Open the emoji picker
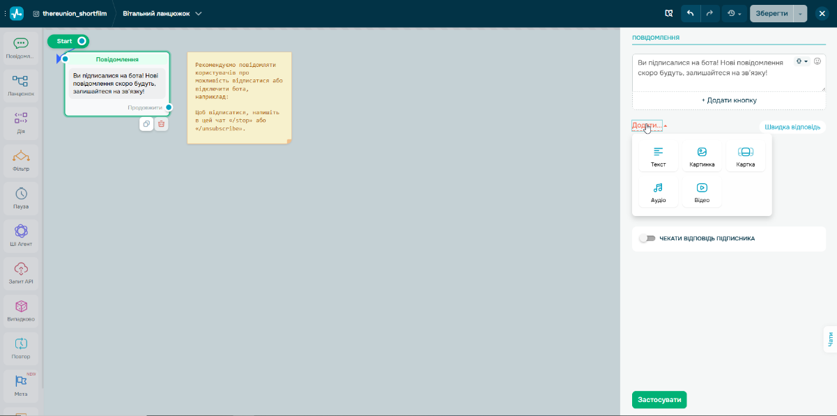 pyautogui.click(x=817, y=61)
